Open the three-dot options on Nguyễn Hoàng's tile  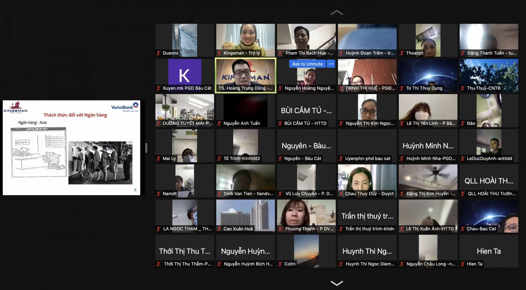pos(331,64)
